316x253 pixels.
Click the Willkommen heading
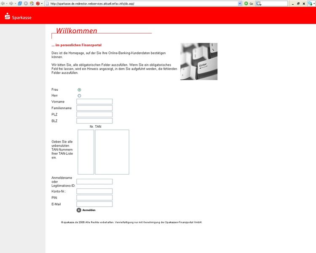(77, 31)
